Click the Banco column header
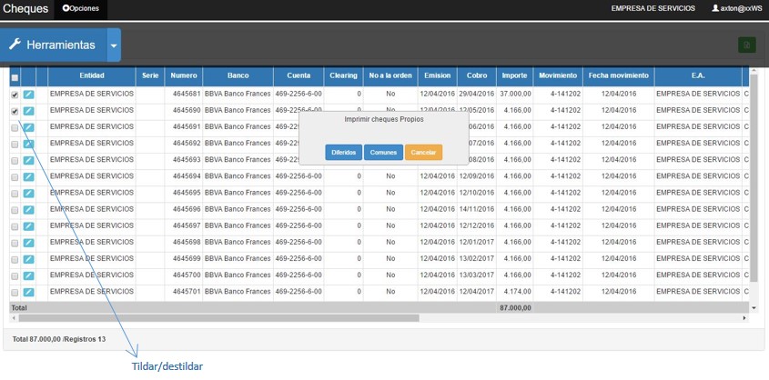This screenshot has height=380, width=769. pyautogui.click(x=238, y=75)
